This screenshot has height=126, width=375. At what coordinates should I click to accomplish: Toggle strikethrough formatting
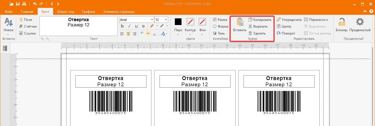(x=143, y=26)
